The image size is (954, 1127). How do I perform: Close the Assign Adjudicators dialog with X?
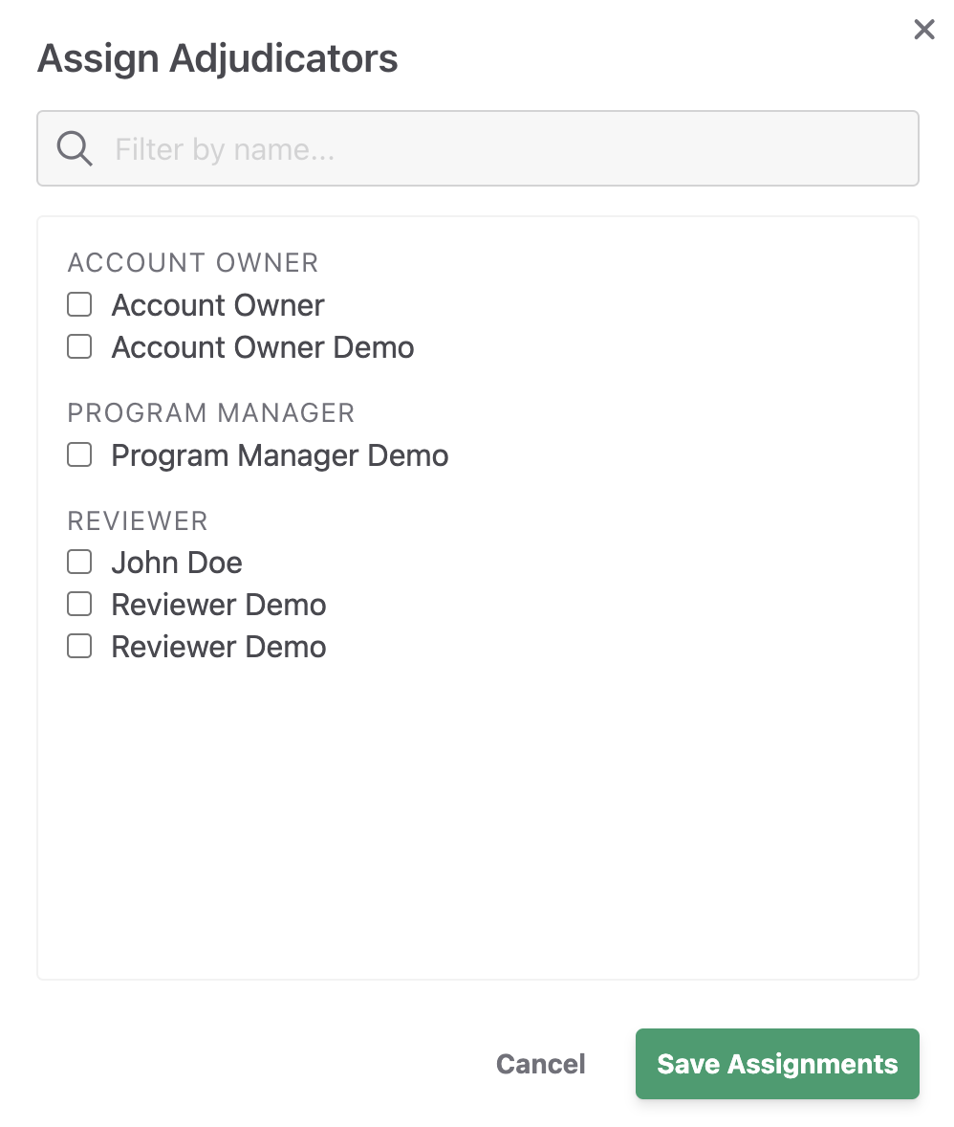point(923,30)
